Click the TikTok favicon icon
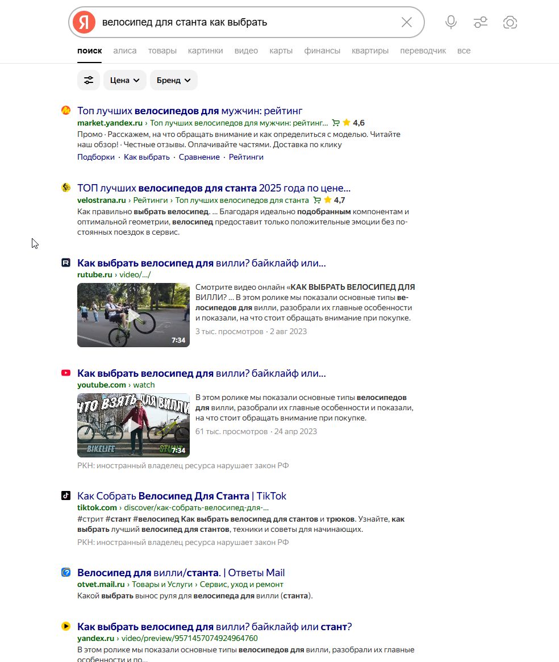559x662 pixels. (x=66, y=496)
